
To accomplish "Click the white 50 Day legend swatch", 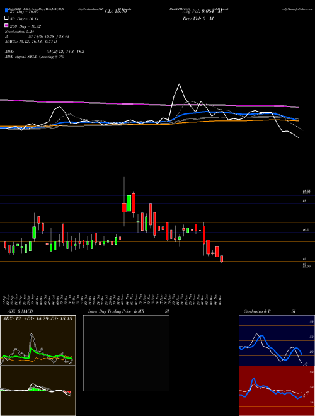I will pyautogui.click(x=6, y=18).
